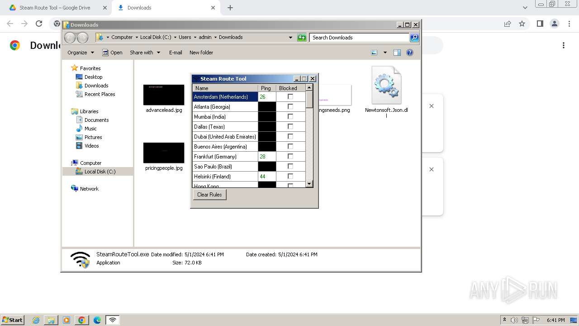Click the address bar refresh button
The width and height of the screenshot is (579, 326).
pyautogui.click(x=302, y=38)
